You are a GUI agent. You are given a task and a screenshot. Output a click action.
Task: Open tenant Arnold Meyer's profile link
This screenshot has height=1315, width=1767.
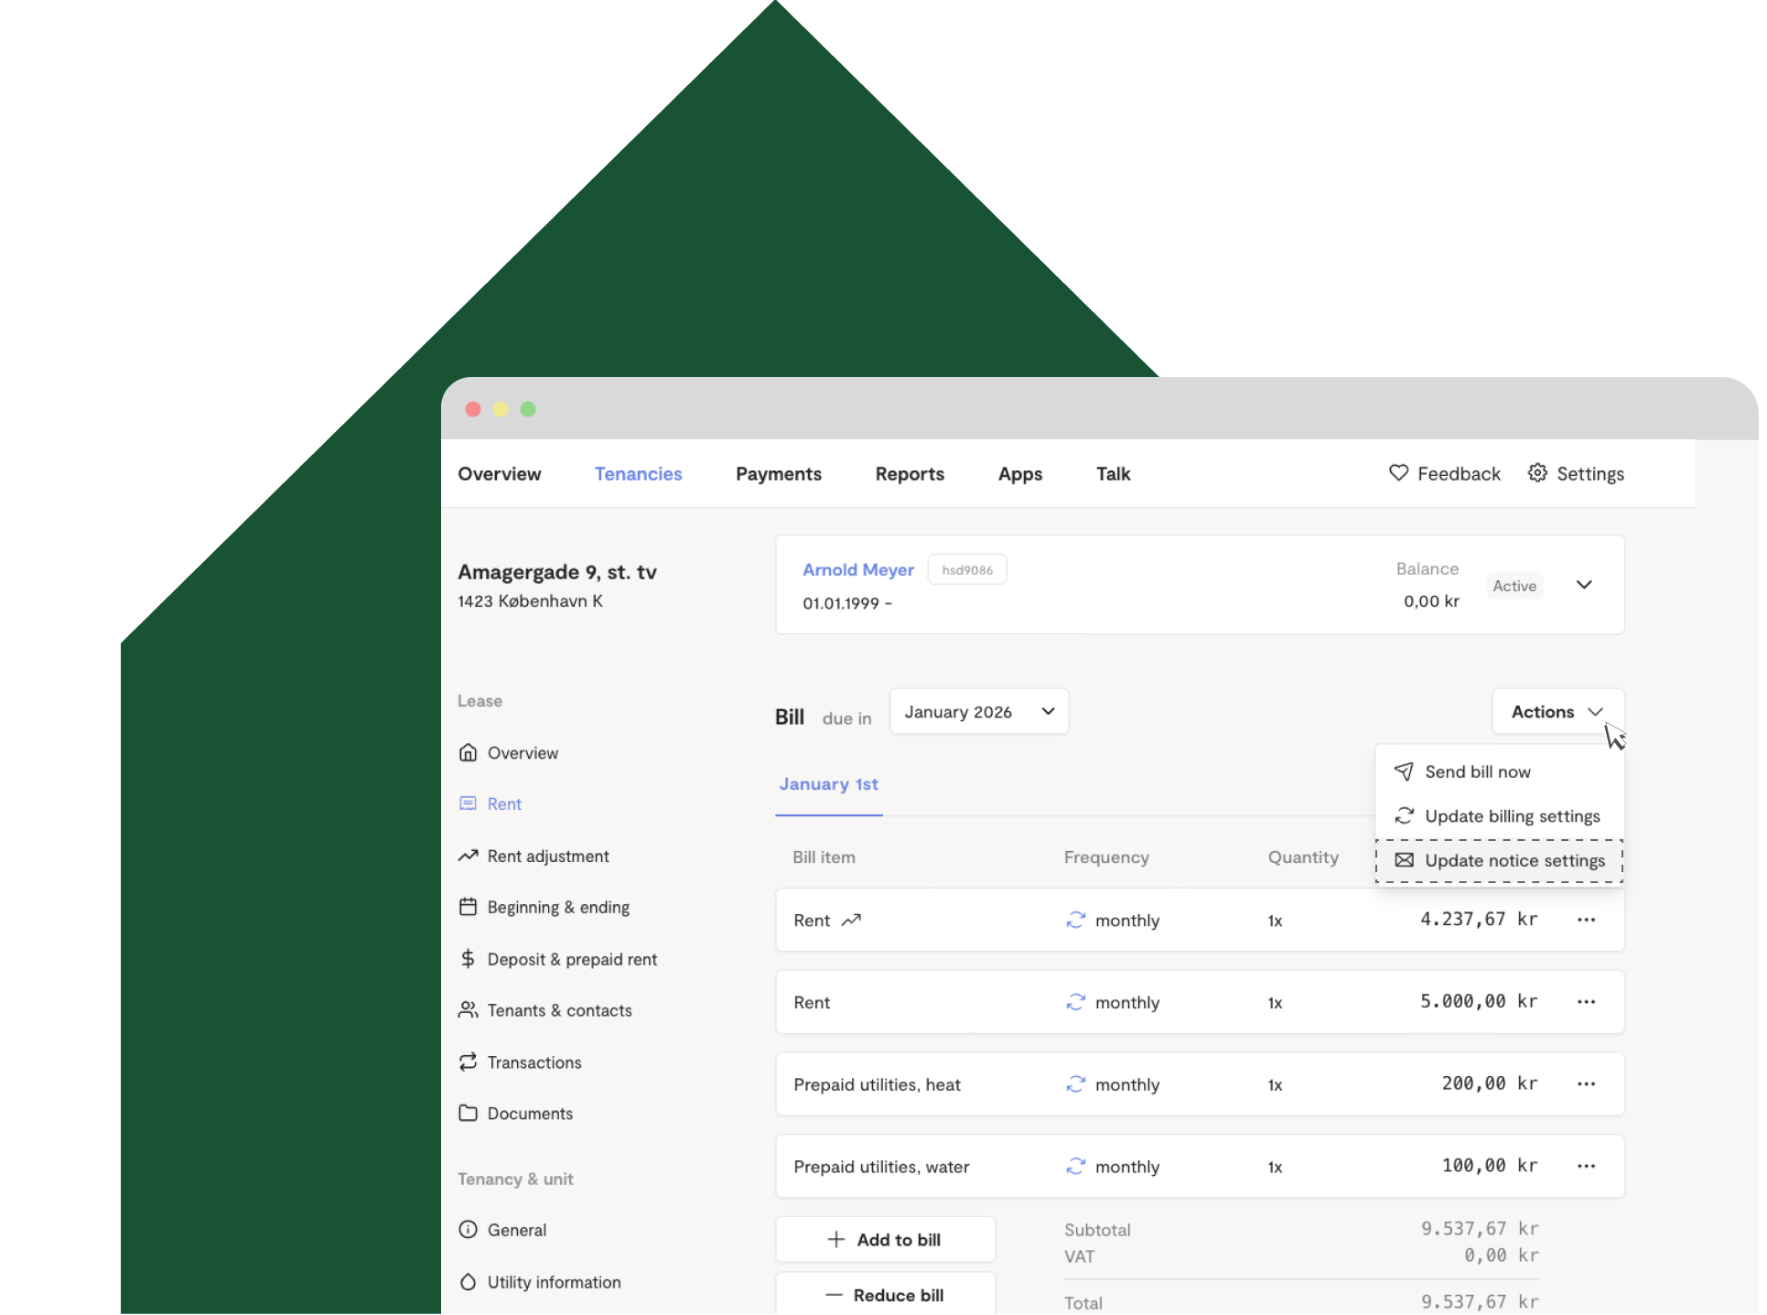point(858,569)
